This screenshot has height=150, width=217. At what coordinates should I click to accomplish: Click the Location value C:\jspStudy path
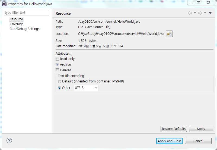[121, 34]
